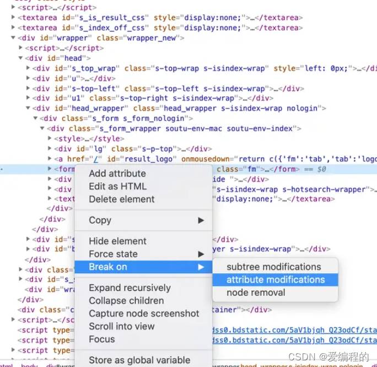Click the href "/" link in result_logo
This screenshot has width=377, height=367.
pos(96,159)
